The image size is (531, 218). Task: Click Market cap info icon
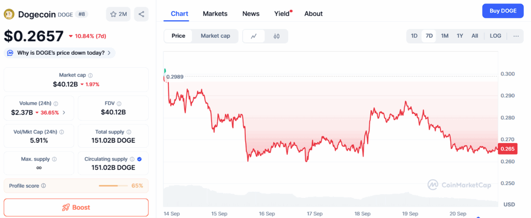pos(90,75)
